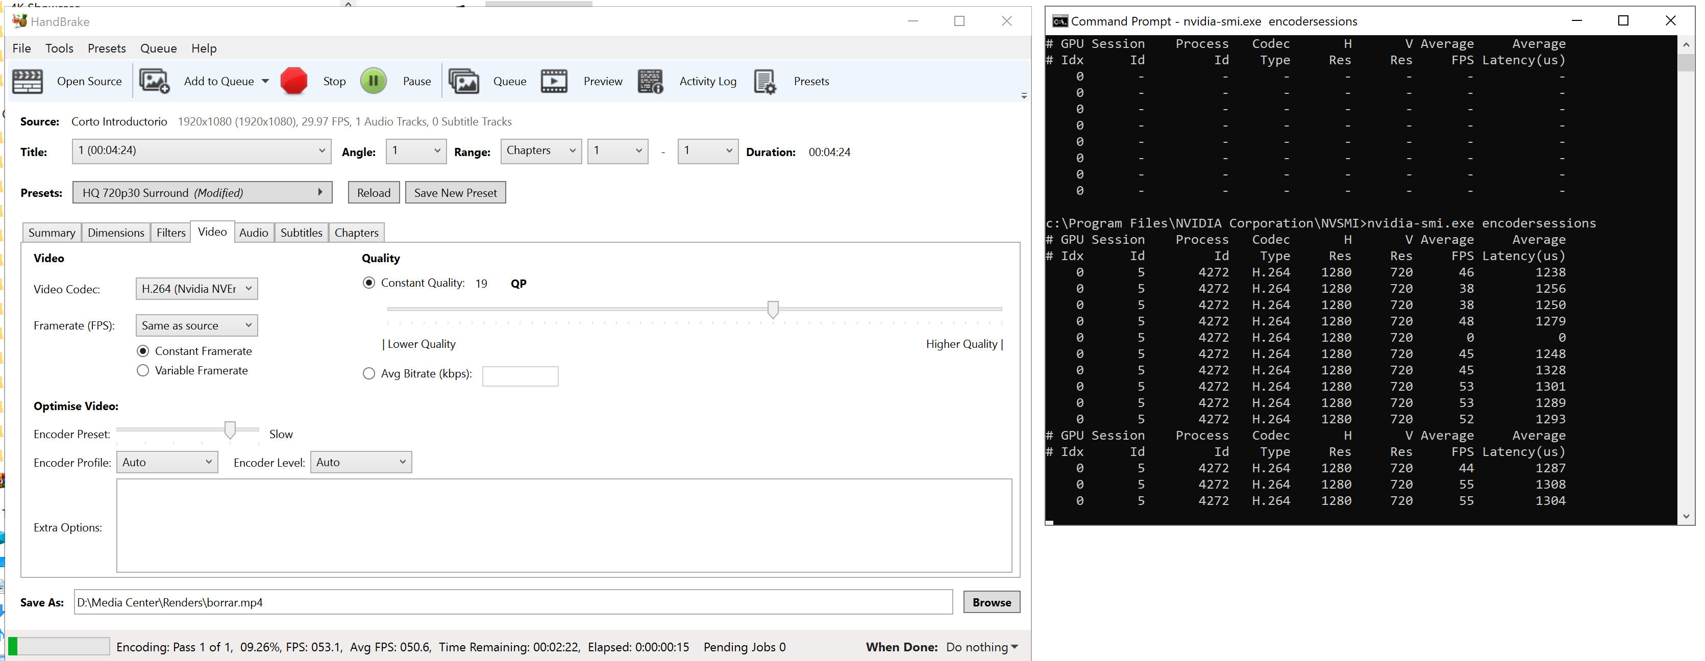Open the Encoder Profile dropdown
The width and height of the screenshot is (1705, 661).
[167, 463]
